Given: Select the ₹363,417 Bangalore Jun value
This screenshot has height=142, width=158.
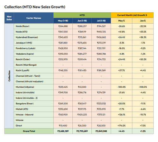Looking at the screenshot, I should 82,104.
